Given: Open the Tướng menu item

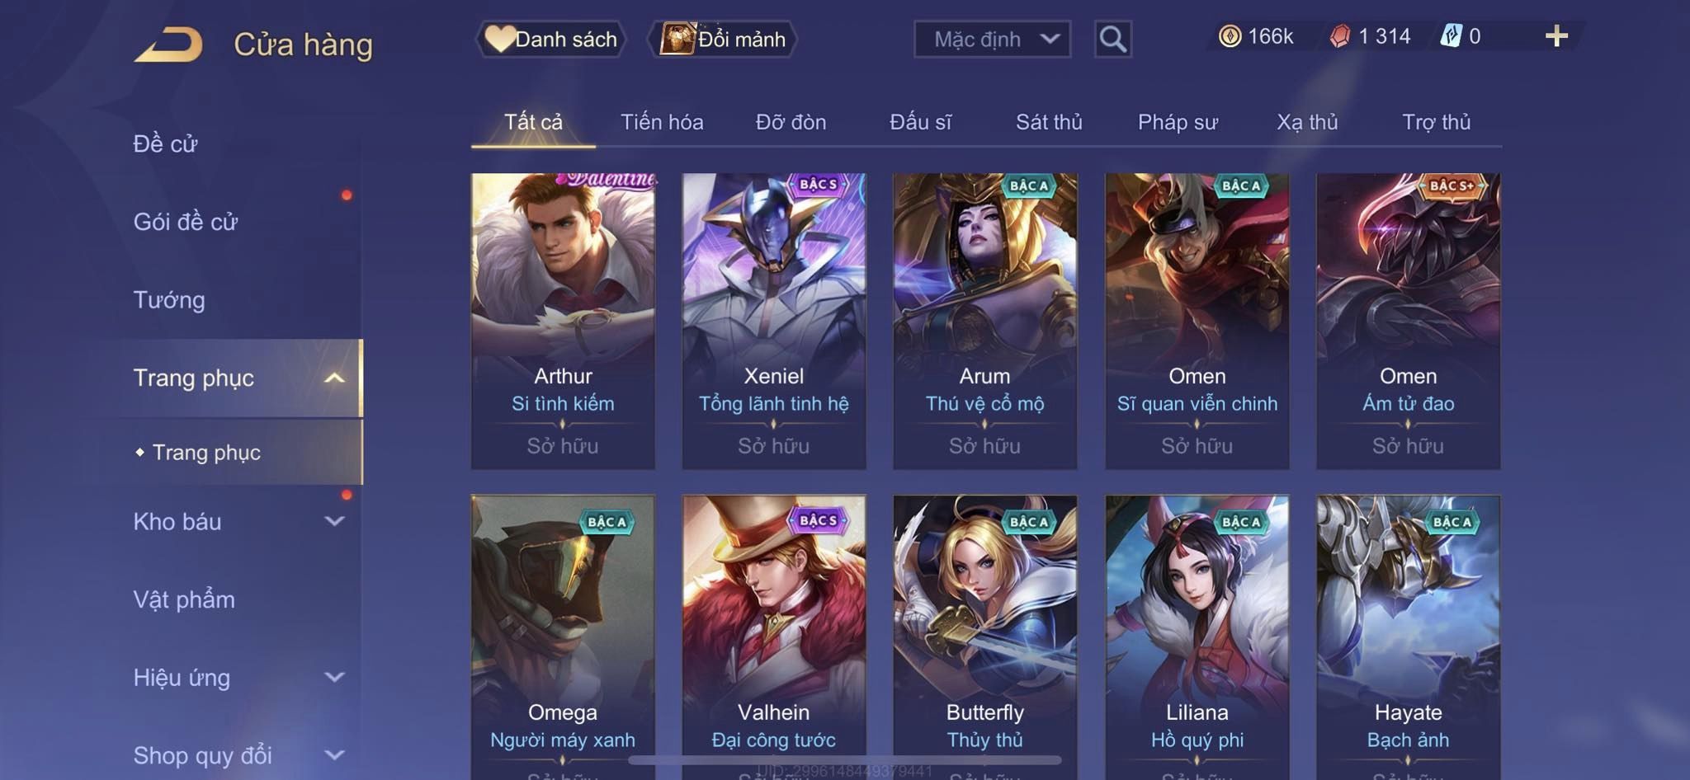Looking at the screenshot, I should click(169, 299).
